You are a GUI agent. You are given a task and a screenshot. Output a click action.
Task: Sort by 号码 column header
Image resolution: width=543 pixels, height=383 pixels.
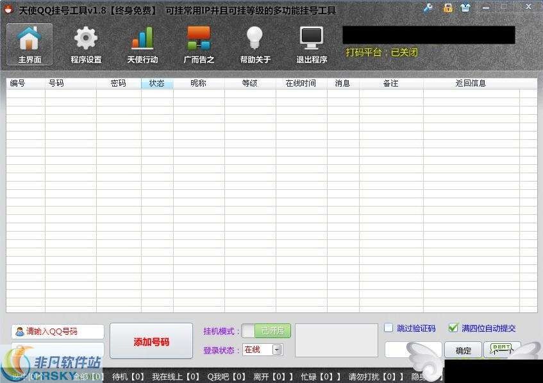[x=71, y=83]
